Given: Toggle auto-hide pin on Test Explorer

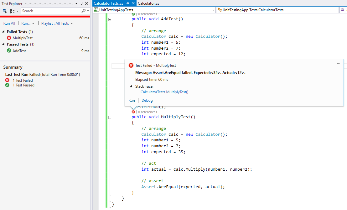Looking at the screenshot, I should pyautogui.click(x=81, y=3).
